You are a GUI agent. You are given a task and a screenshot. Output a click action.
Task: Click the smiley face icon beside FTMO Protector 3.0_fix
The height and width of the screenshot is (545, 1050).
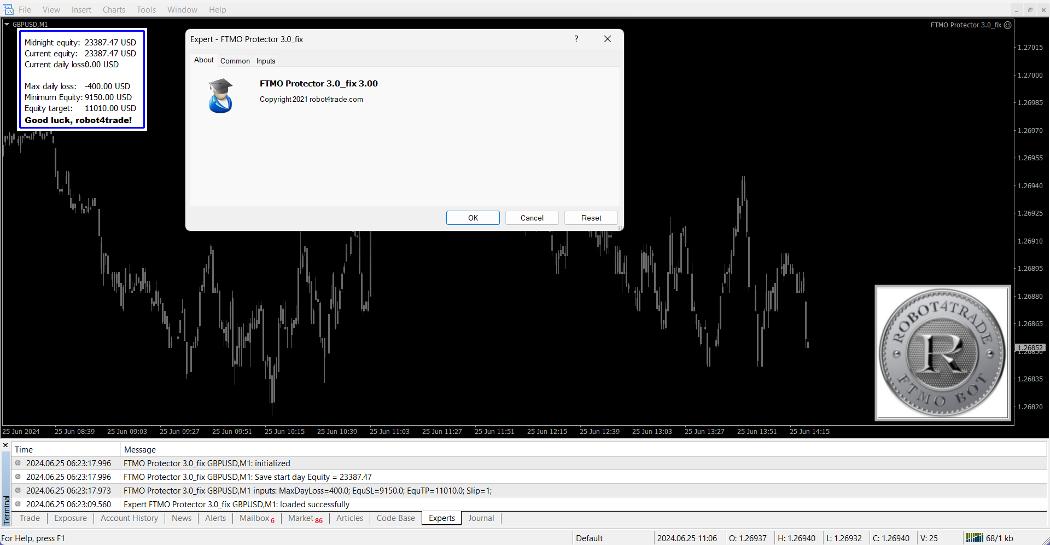(1008, 25)
